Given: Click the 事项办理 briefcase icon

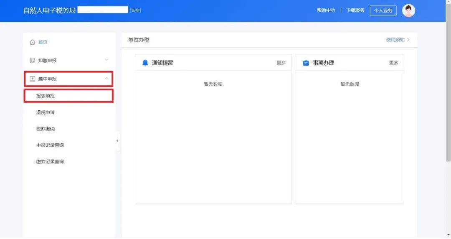Looking at the screenshot, I should coord(306,63).
